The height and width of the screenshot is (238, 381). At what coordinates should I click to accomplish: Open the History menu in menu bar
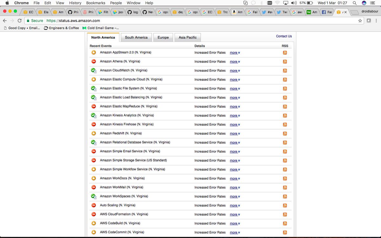[x=75, y=3]
